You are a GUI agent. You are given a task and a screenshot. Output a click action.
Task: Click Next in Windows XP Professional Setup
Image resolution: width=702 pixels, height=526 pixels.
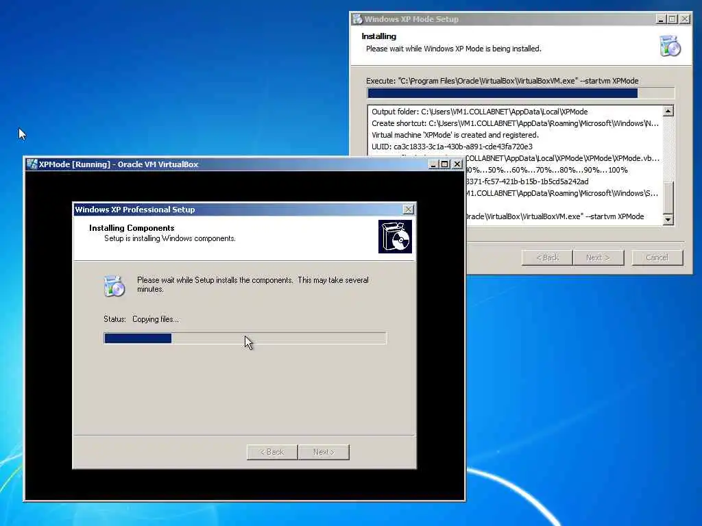(x=324, y=452)
